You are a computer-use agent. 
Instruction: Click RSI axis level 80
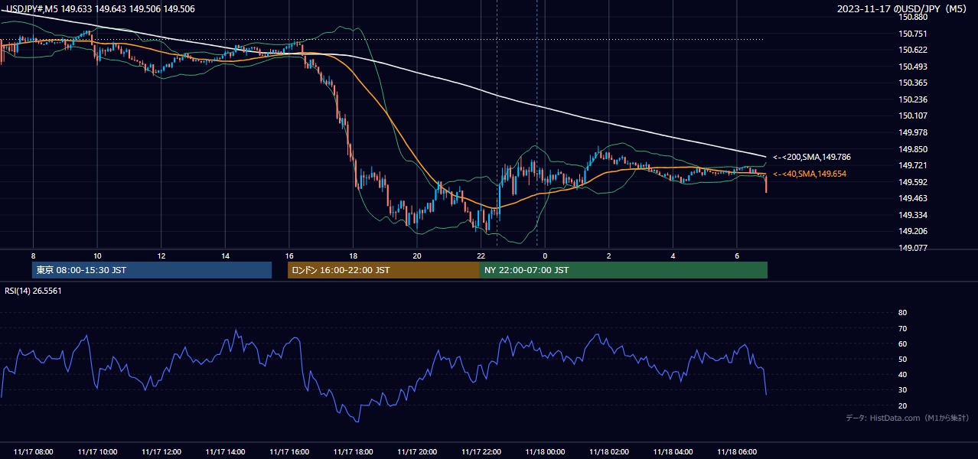click(902, 313)
